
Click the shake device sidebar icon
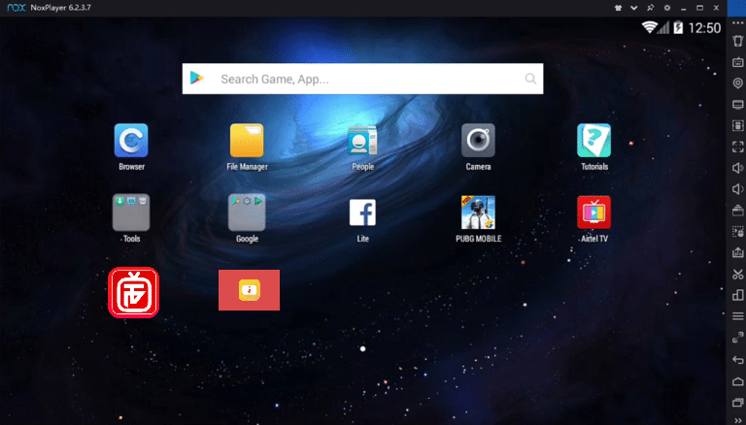[738, 41]
